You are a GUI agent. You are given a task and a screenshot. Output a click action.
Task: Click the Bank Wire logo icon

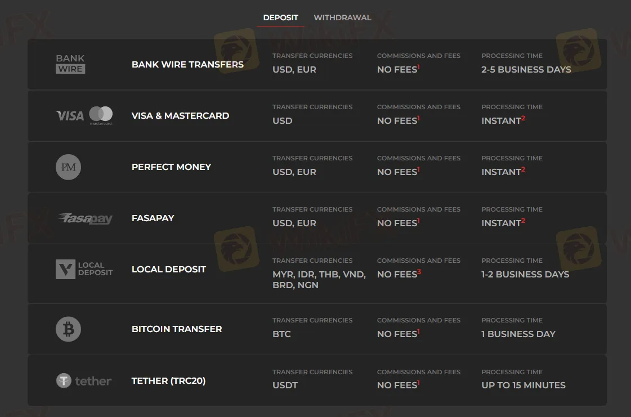pyautogui.click(x=70, y=64)
